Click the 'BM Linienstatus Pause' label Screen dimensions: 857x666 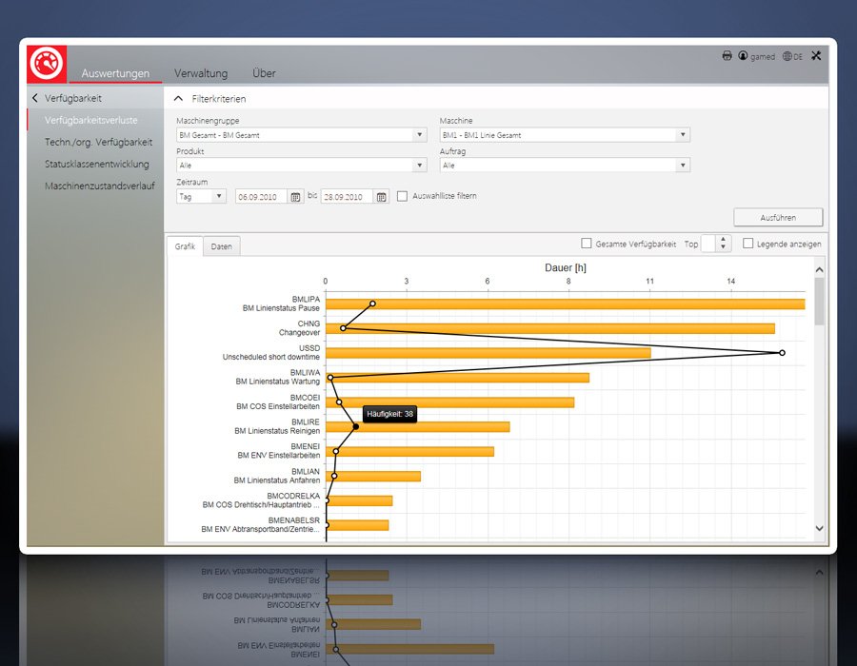click(281, 308)
